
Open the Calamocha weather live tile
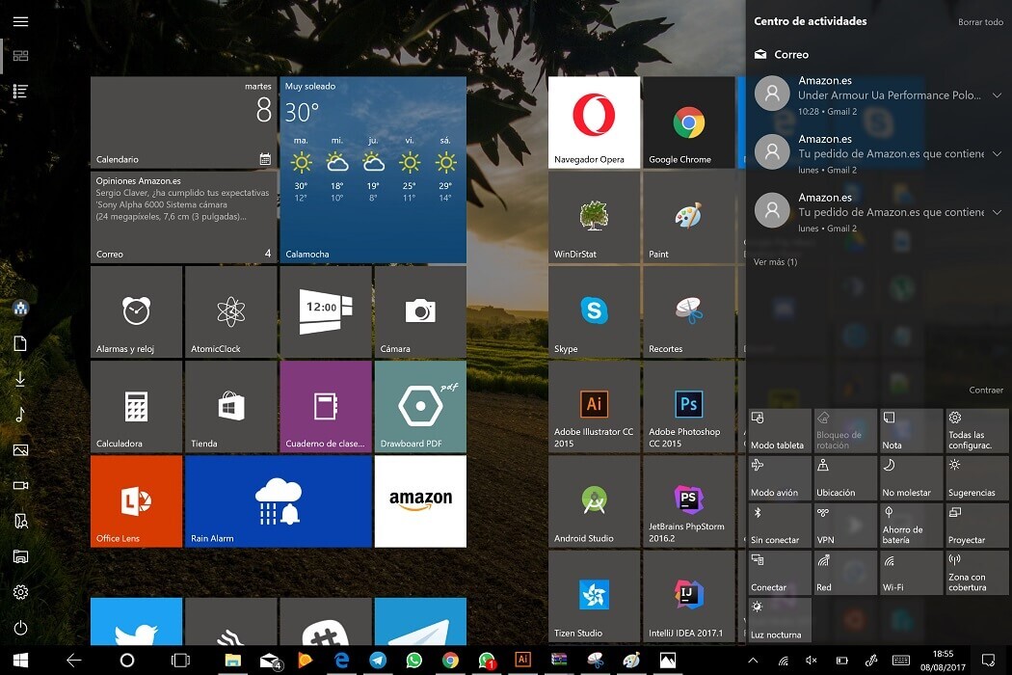tap(373, 170)
